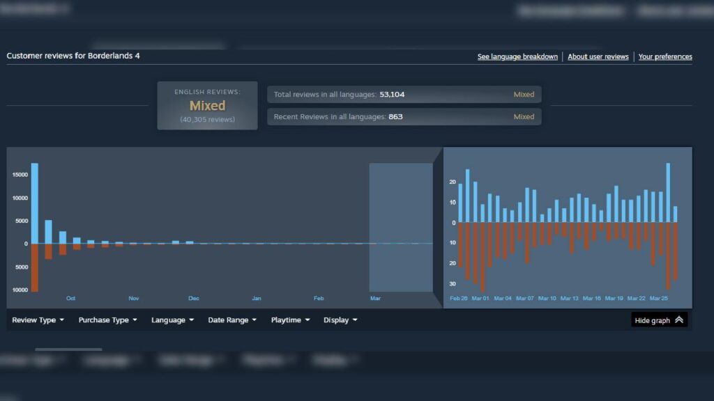
Task: Select Total reviews in all languages row
Action: (x=404, y=95)
